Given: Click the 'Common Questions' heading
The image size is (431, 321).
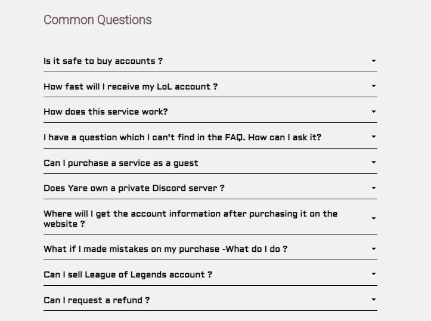Looking at the screenshot, I should 98,20.
